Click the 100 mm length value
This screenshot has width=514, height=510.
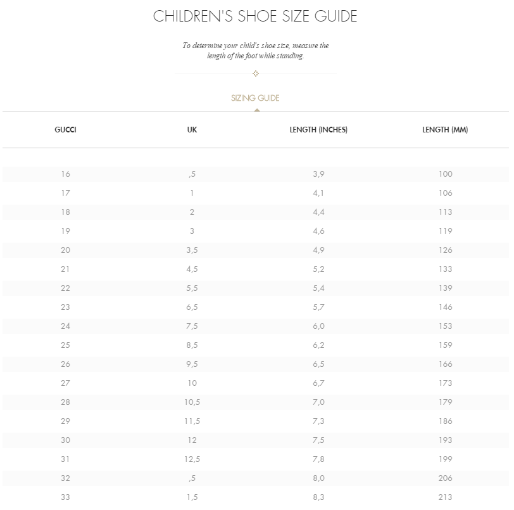coord(446,174)
